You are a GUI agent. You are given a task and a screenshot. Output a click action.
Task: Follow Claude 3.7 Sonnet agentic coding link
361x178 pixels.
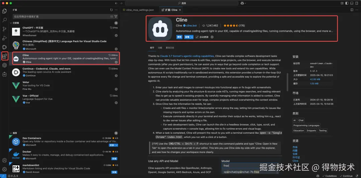point(187,56)
